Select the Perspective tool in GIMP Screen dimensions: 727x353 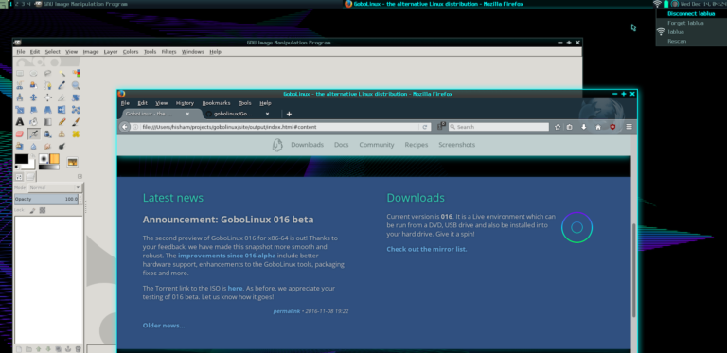(x=47, y=110)
